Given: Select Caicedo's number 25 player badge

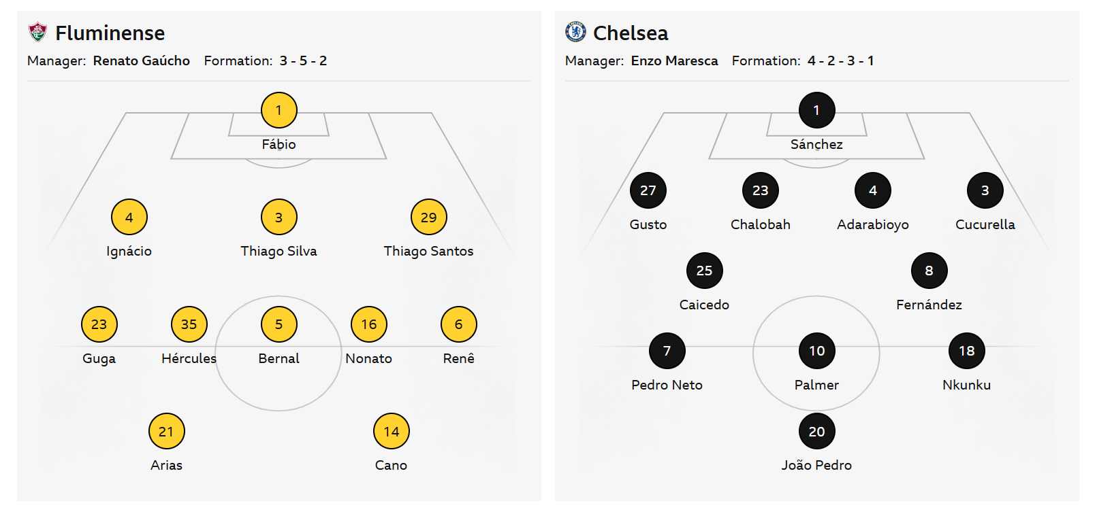Looking at the screenshot, I should (704, 271).
